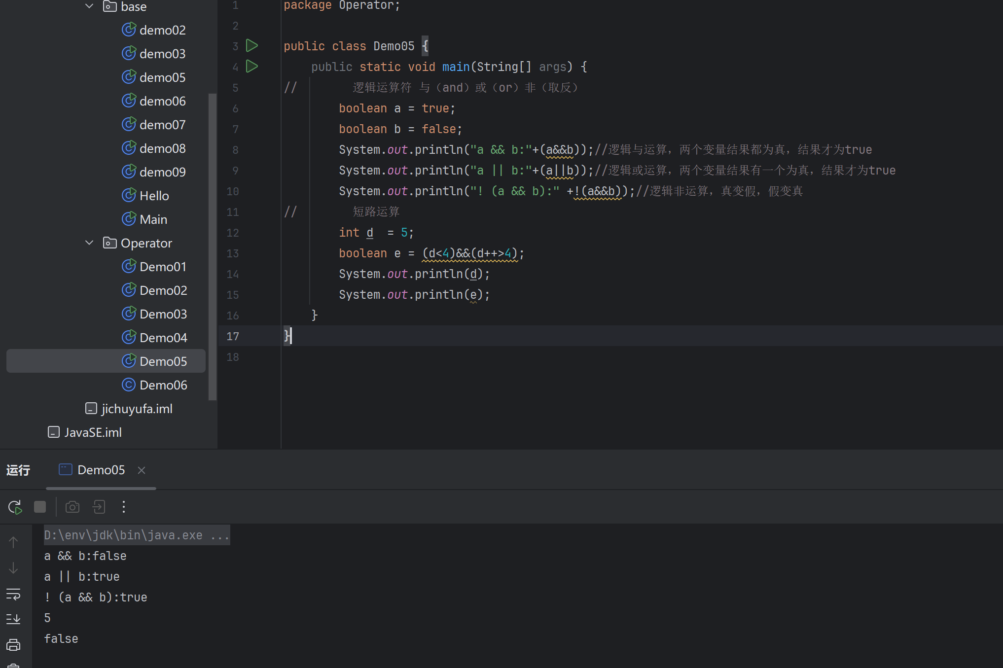This screenshot has width=1003, height=668.
Task: Toggle scroll to end of console
Action: pyautogui.click(x=13, y=619)
